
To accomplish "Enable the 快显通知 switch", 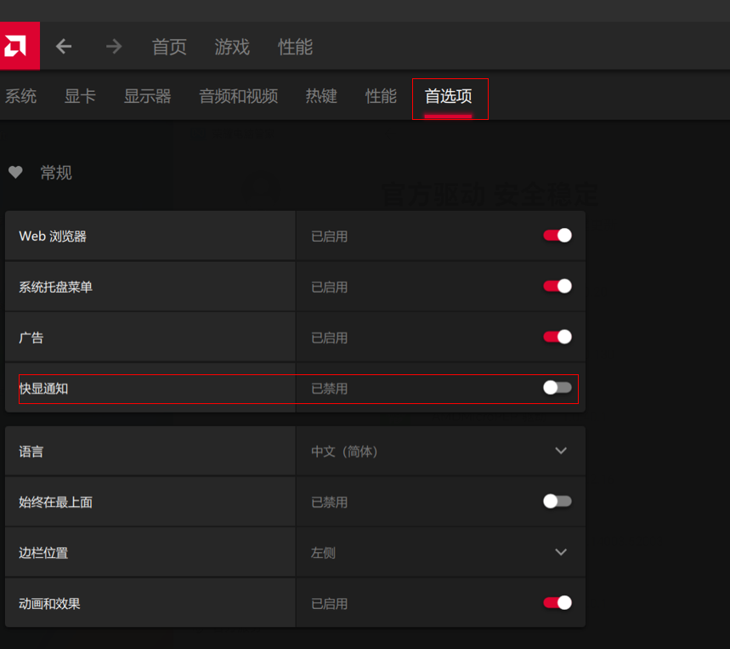I will [x=557, y=388].
